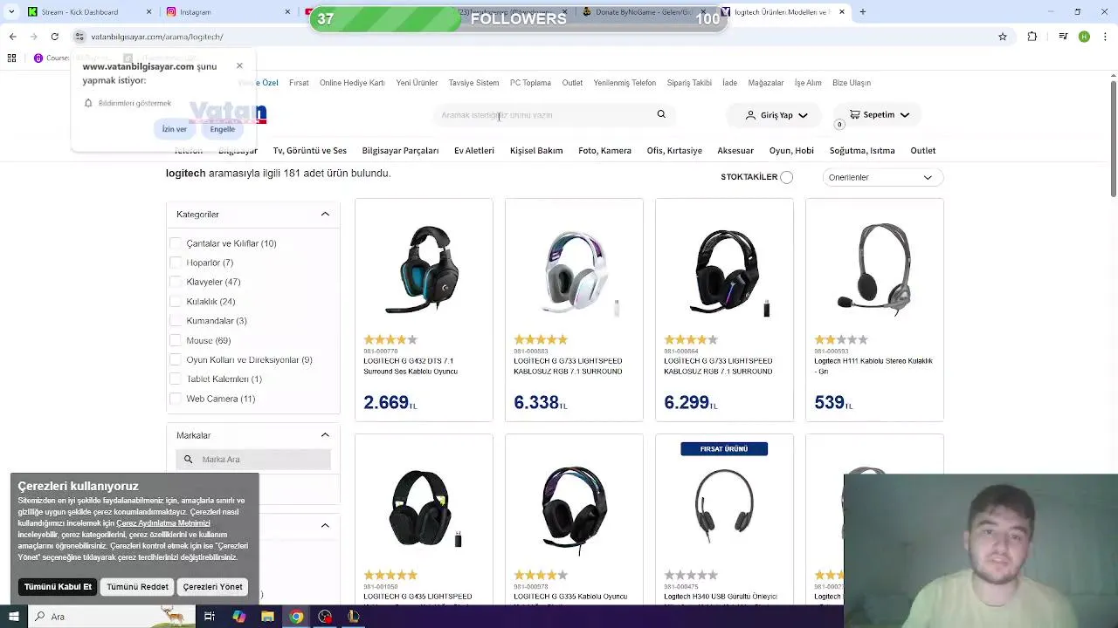The image size is (1118, 628).
Task: Tick the Hoparlör filter checkbox
Action: click(x=176, y=263)
